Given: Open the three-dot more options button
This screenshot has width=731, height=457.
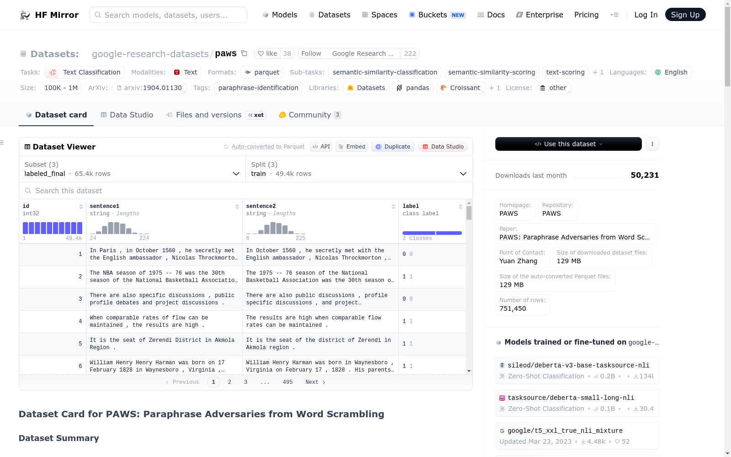Looking at the screenshot, I should (652, 144).
